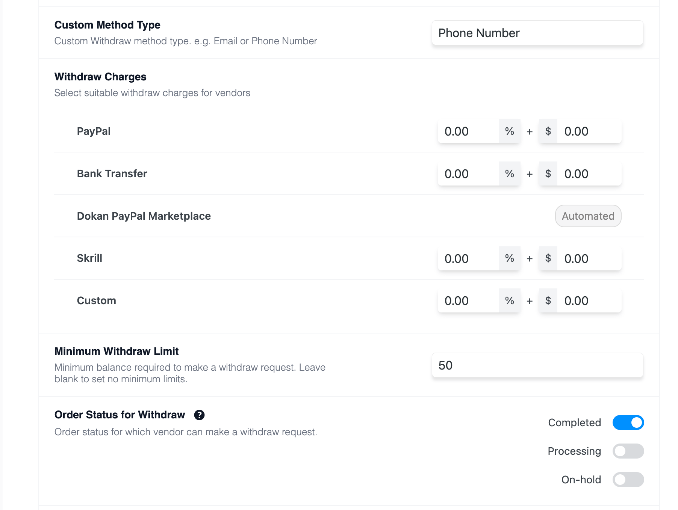This screenshot has width=678, height=510.
Task: Click the Automated badge for Dokan PayPal Marketplace
Action: [588, 216]
